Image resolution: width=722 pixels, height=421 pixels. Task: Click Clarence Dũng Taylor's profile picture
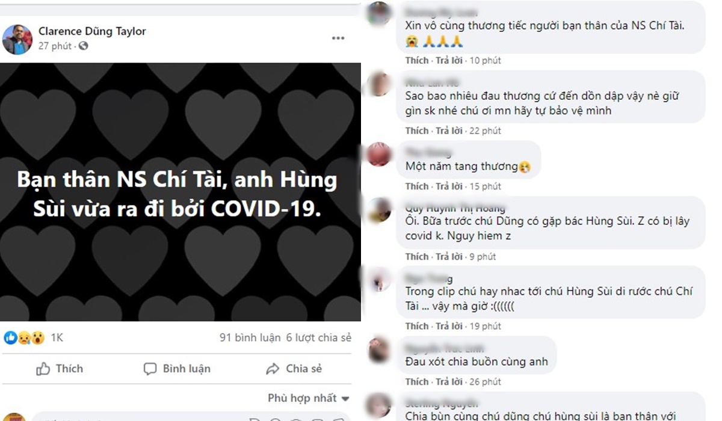pos(17,40)
